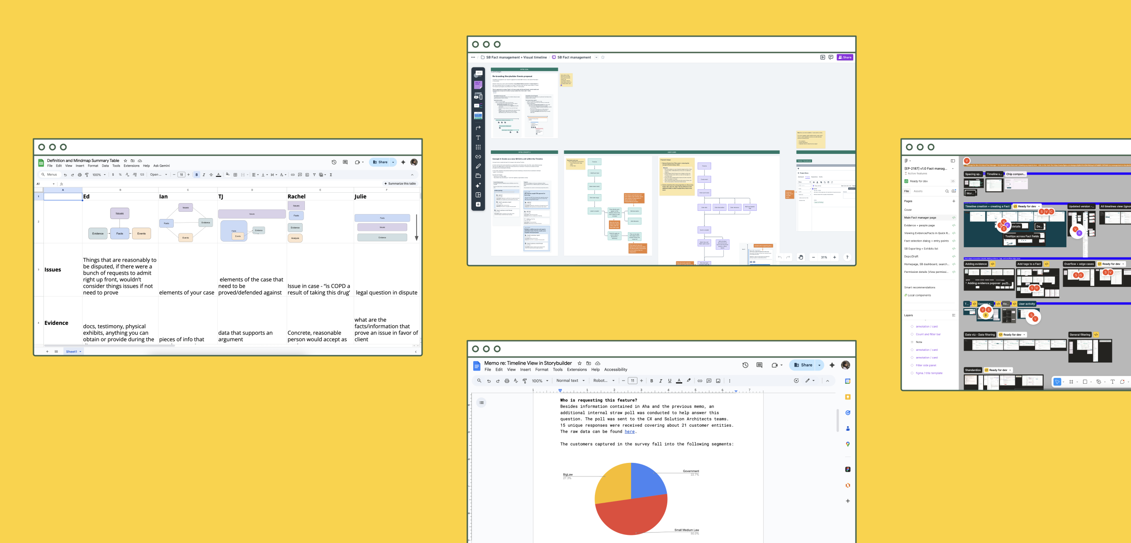Viewport: 1131px width, 543px height.
Task: Toggle bold formatting in the Sheets toolbar
Action: click(x=196, y=175)
